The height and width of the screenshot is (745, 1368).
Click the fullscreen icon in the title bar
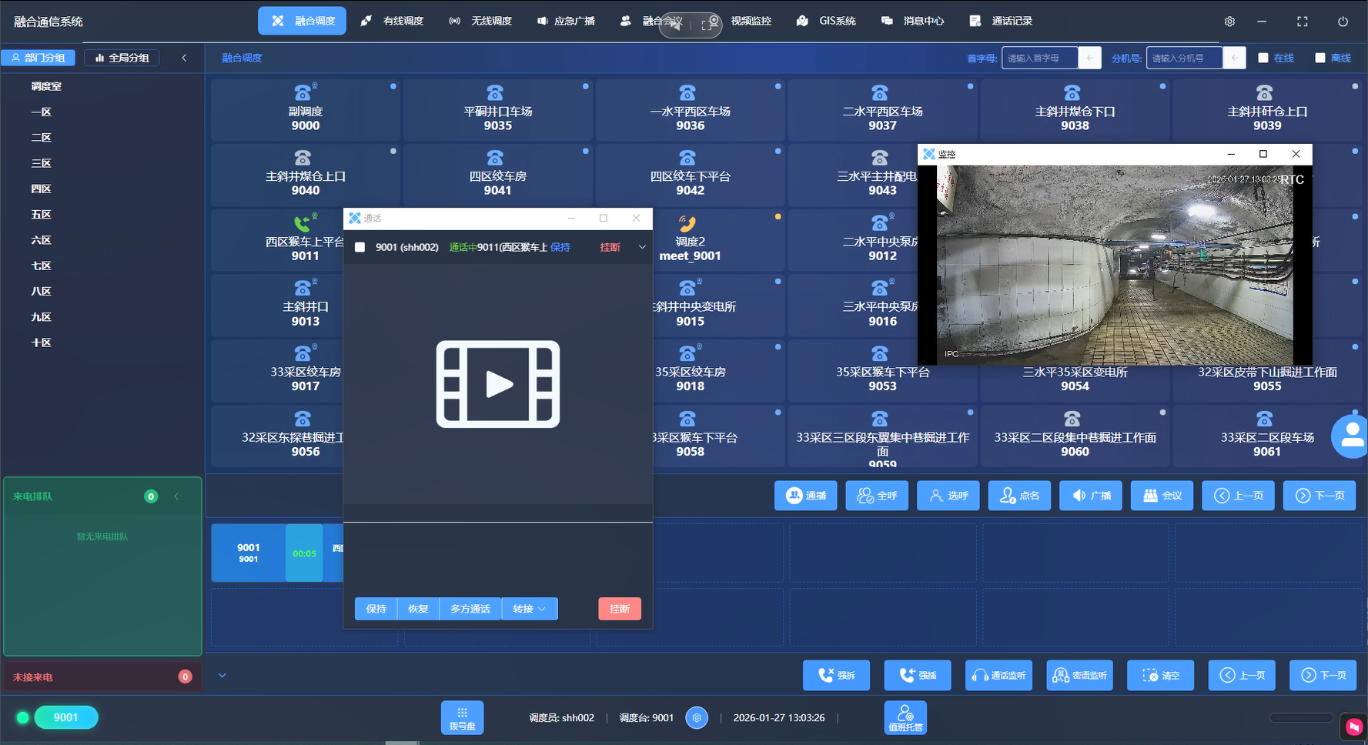click(1303, 22)
